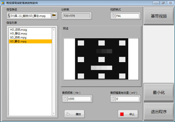Minimize the window from title bar
Image resolution: width=175 pixels, height=122 pixels.
(156, 3)
